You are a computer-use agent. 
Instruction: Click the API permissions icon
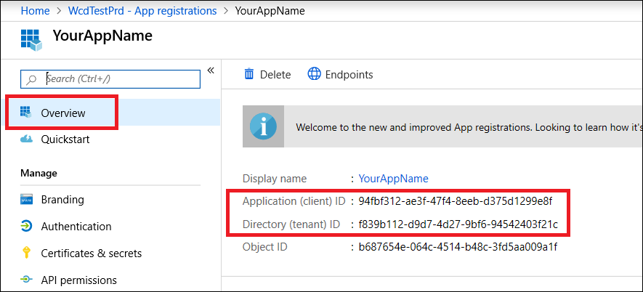coord(26,280)
